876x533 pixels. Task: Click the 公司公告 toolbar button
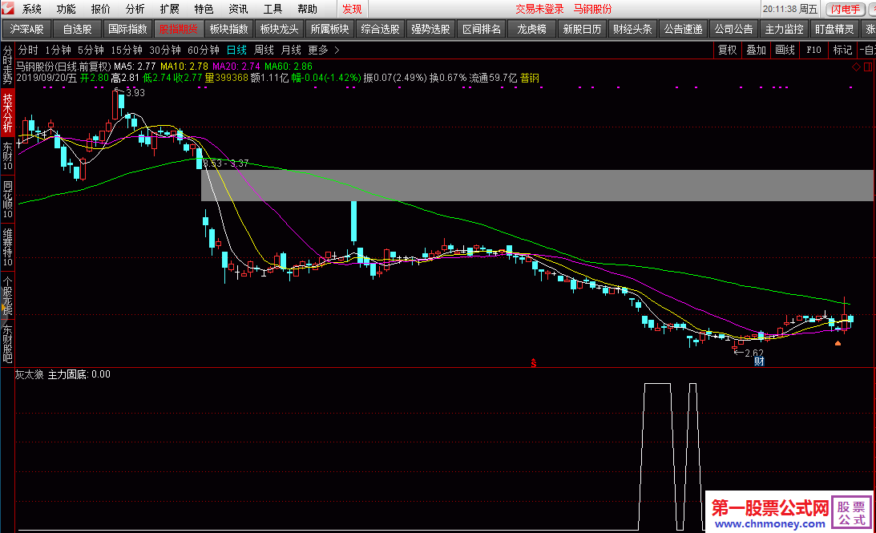(x=733, y=29)
